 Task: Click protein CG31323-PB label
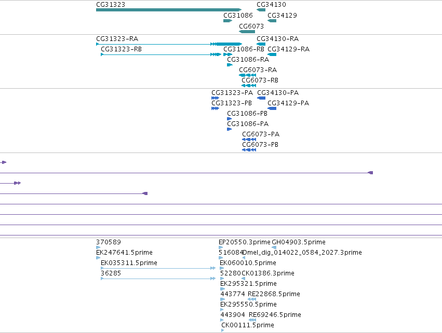232,103
